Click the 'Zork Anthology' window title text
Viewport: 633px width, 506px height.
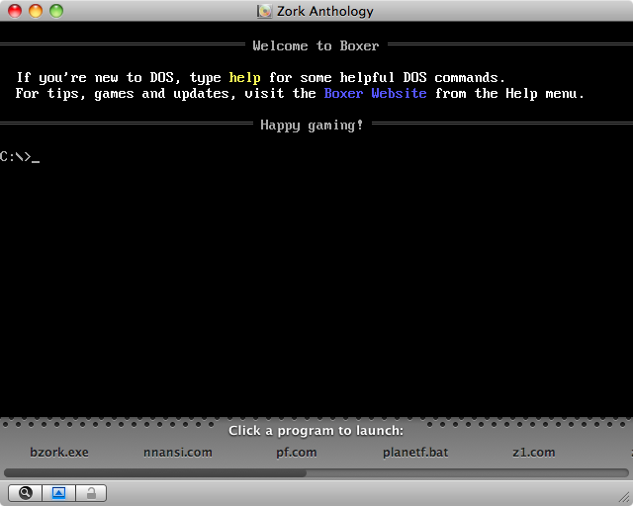click(x=326, y=11)
